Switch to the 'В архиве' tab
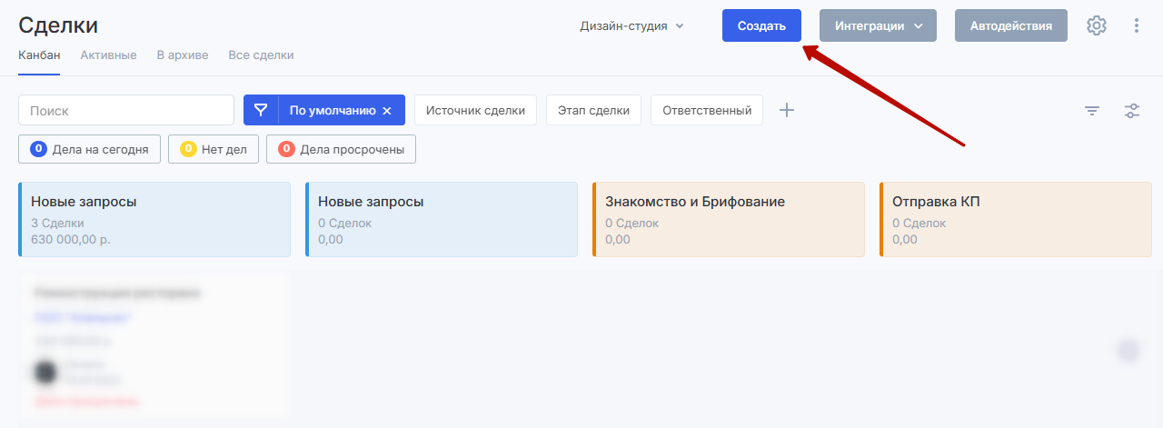Screen dimensions: 1163x428 183,55
